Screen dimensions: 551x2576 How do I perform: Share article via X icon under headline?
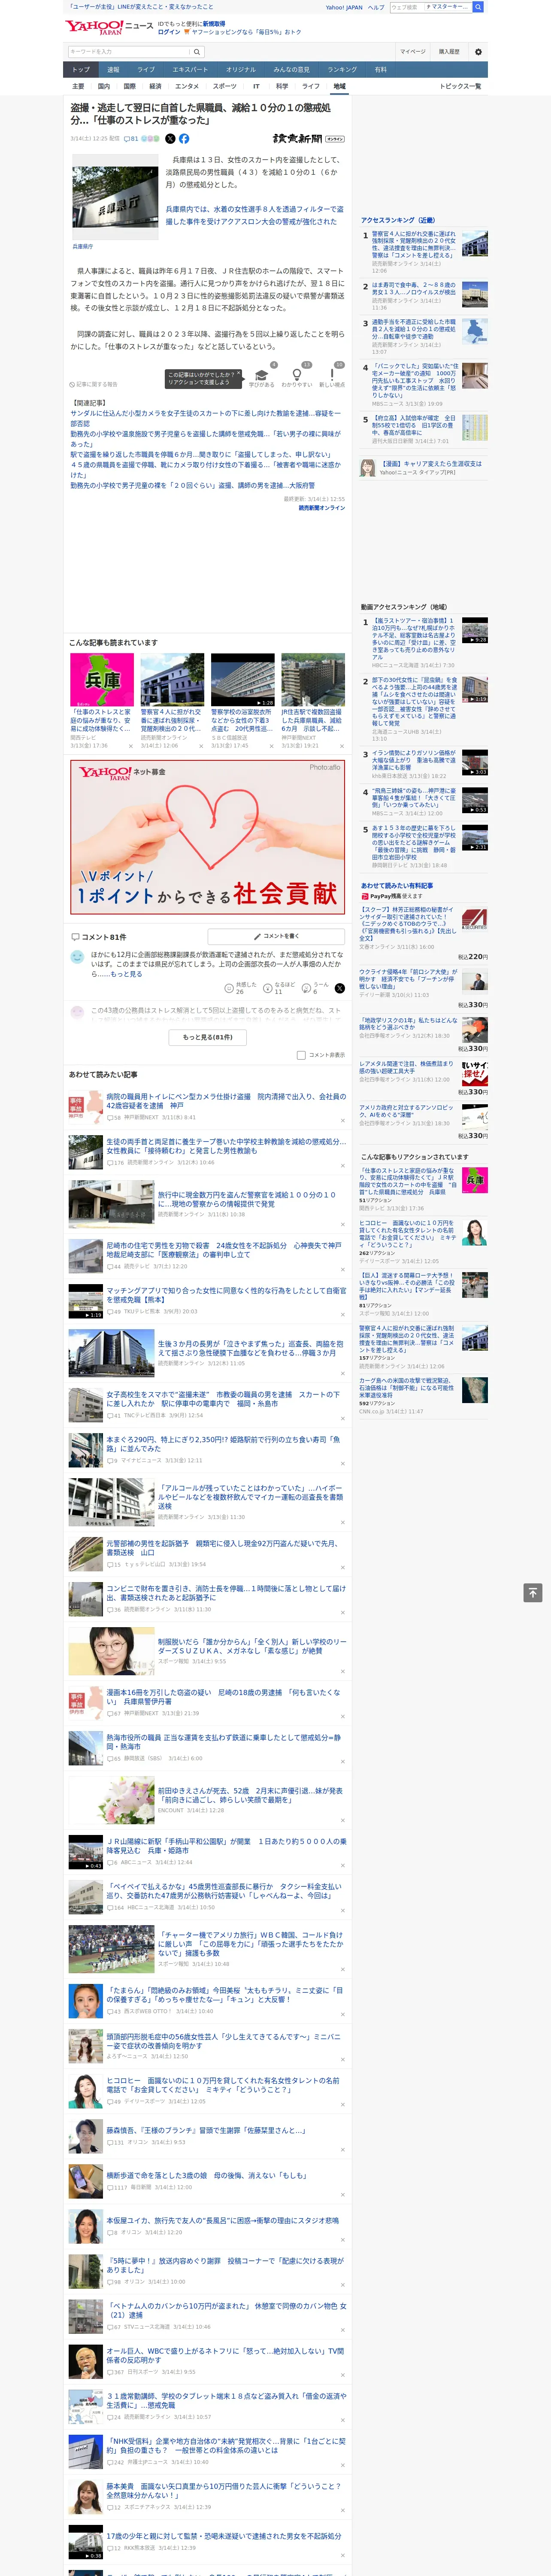point(170,139)
